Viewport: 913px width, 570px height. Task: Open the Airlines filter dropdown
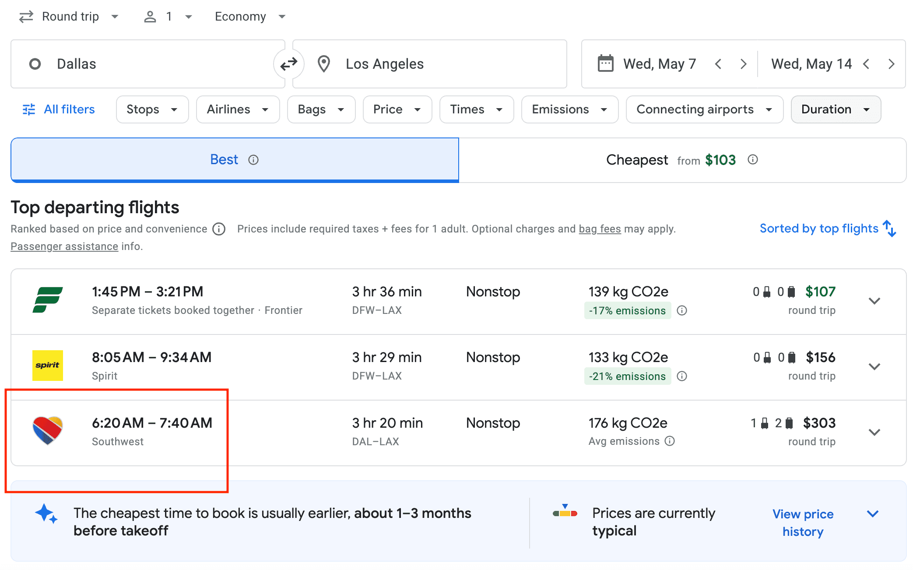[238, 109]
